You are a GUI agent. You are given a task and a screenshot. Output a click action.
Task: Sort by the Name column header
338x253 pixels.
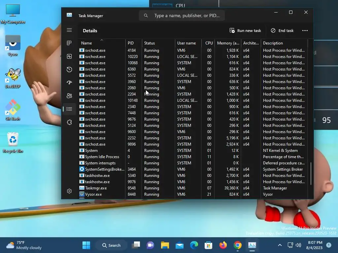pos(102,43)
